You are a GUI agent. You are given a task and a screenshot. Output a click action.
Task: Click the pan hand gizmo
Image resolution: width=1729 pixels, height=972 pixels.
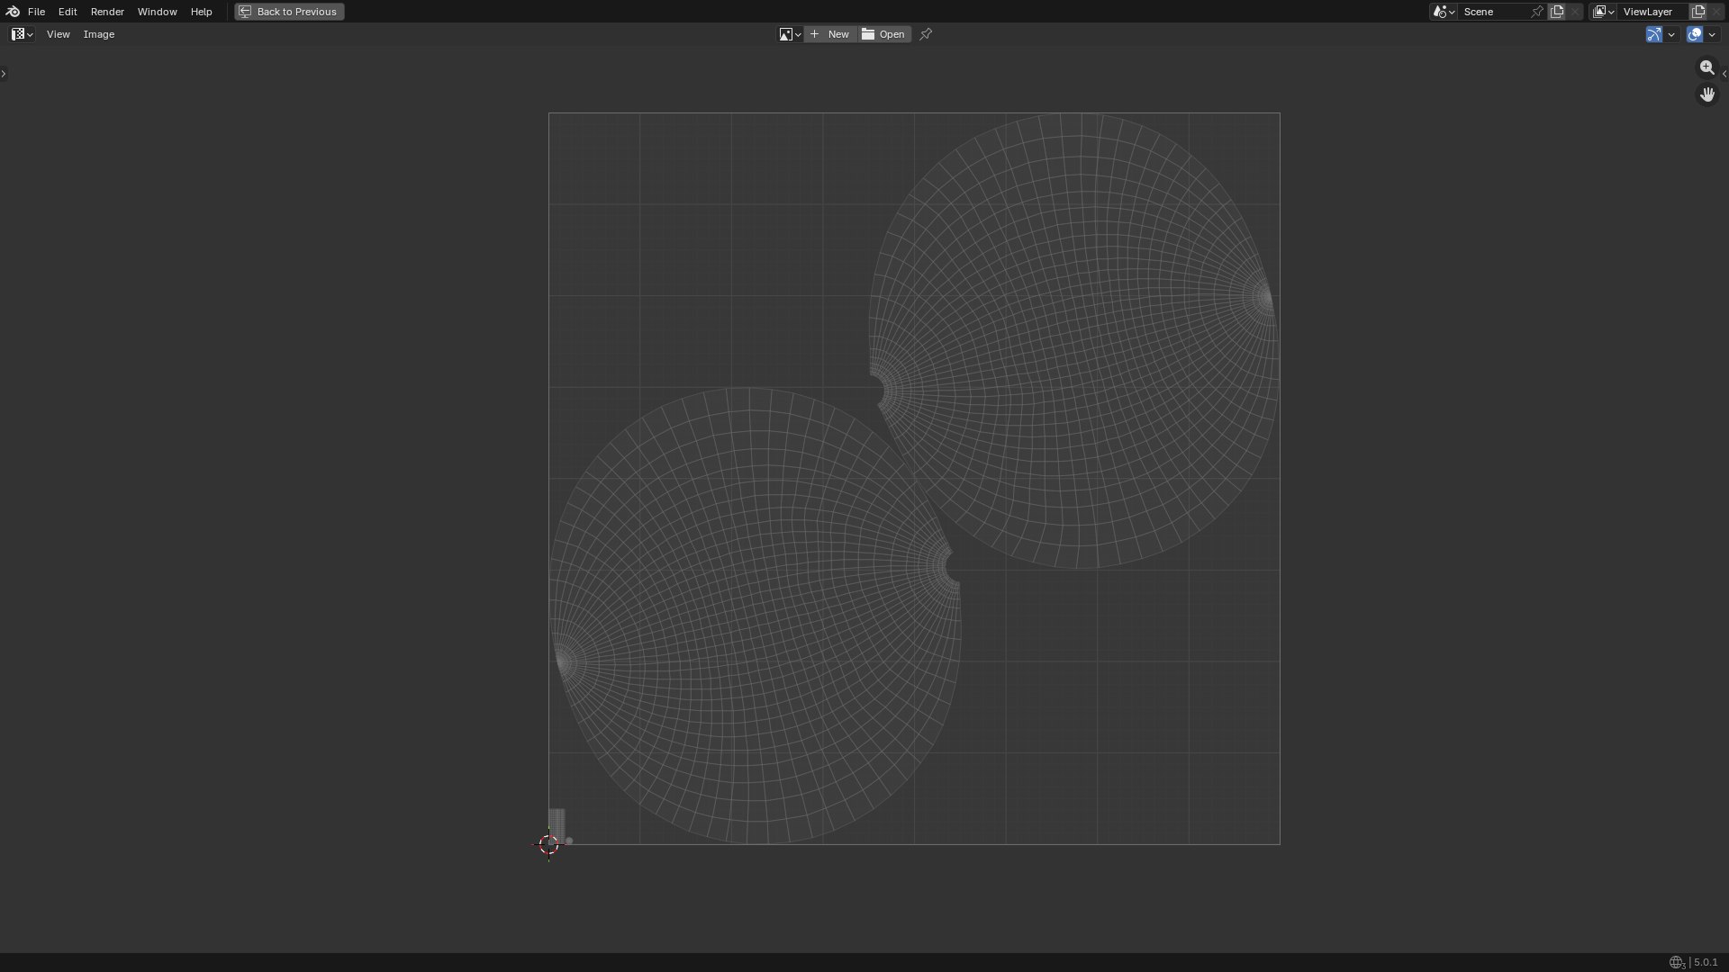click(1706, 94)
